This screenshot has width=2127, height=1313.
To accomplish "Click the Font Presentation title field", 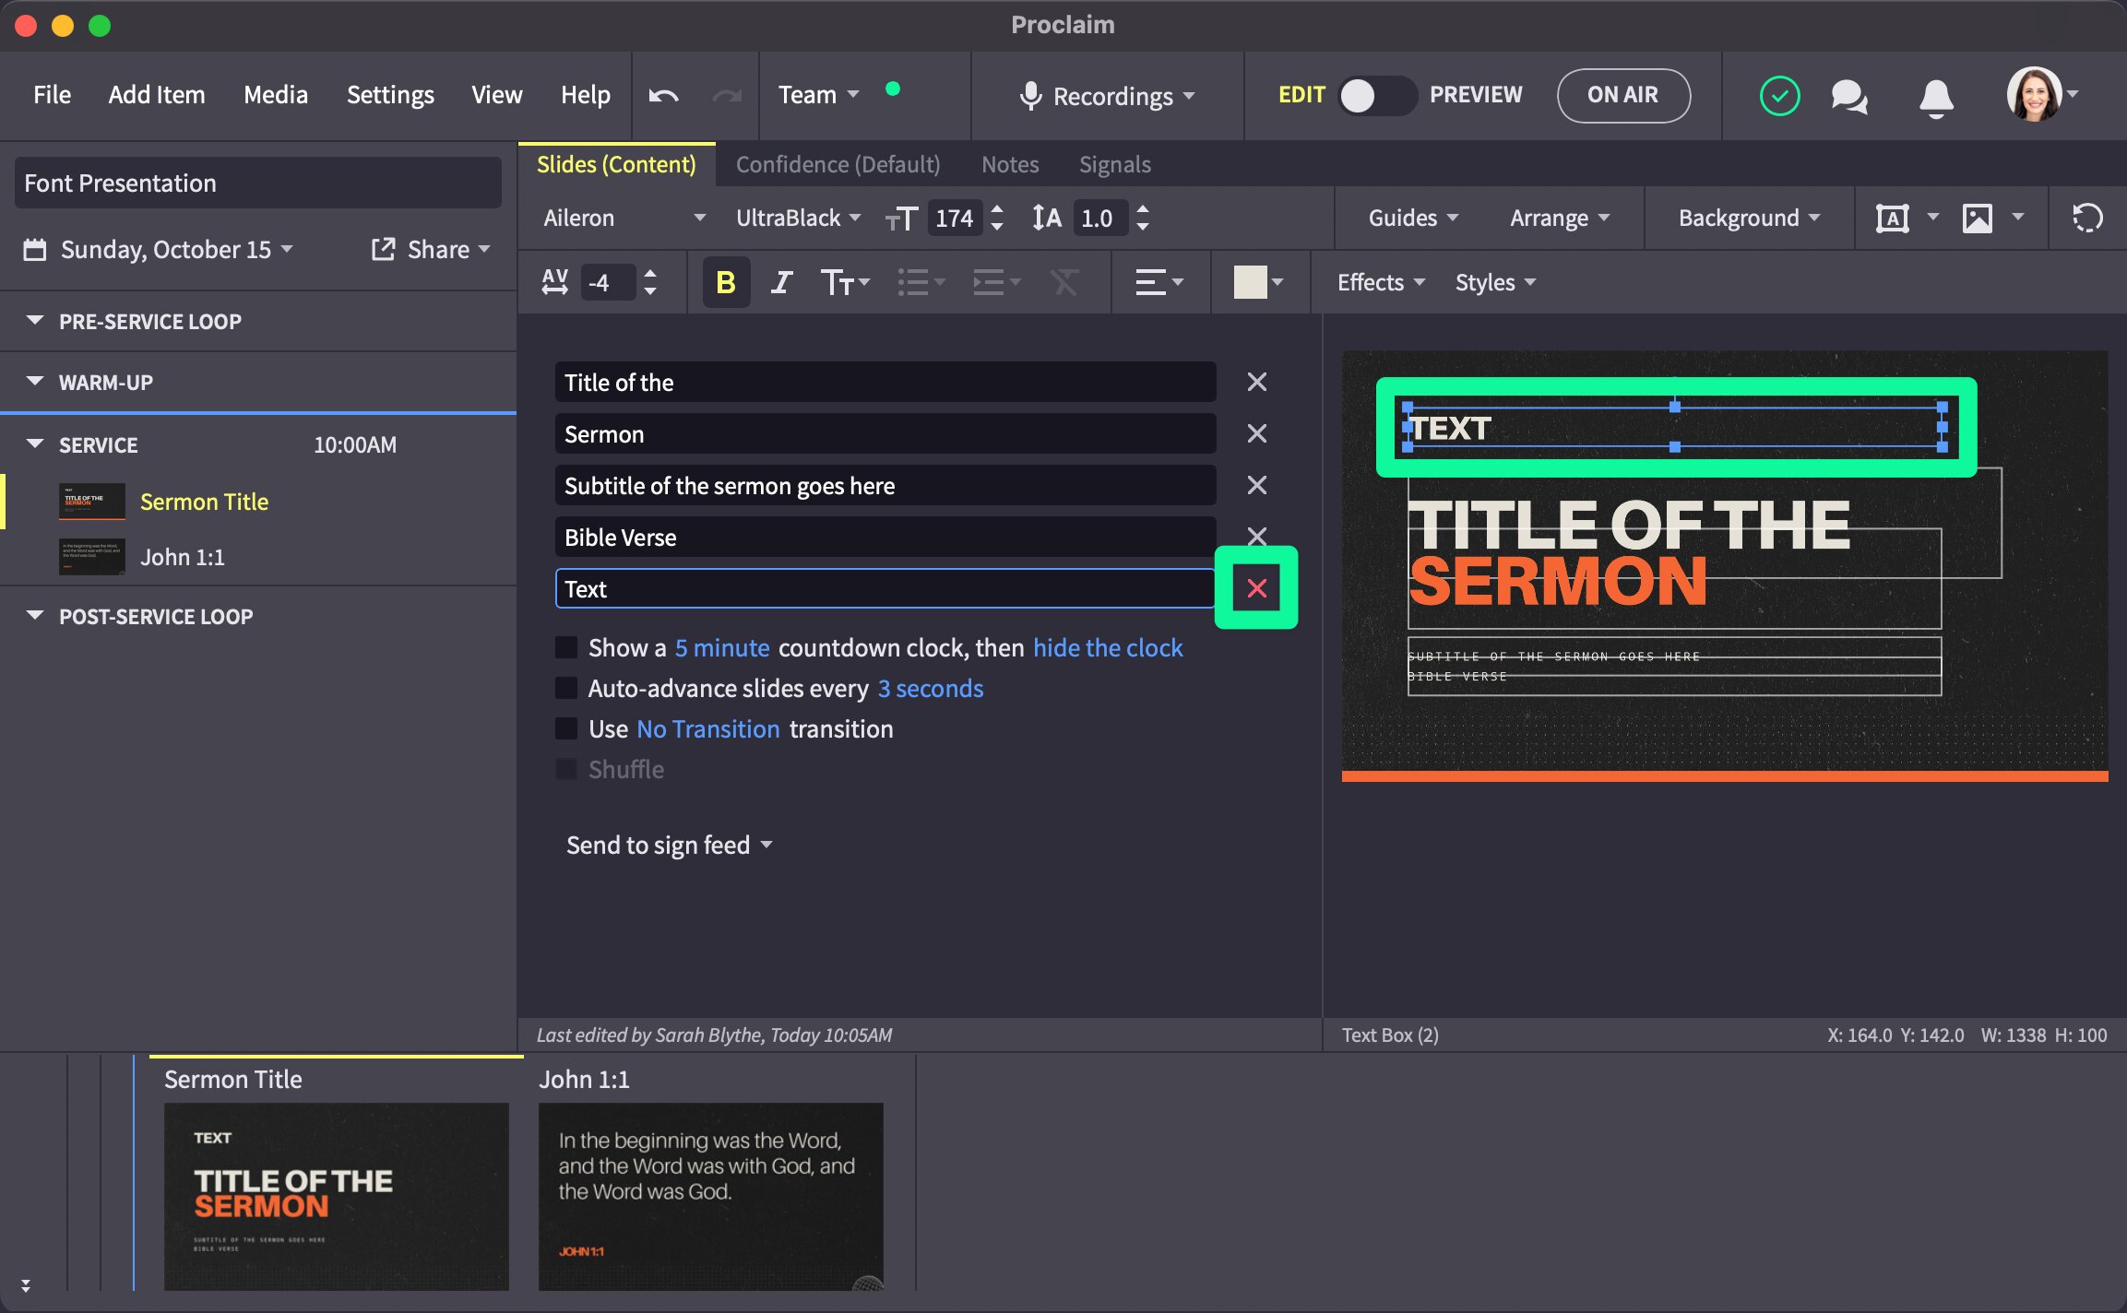I will 258,183.
